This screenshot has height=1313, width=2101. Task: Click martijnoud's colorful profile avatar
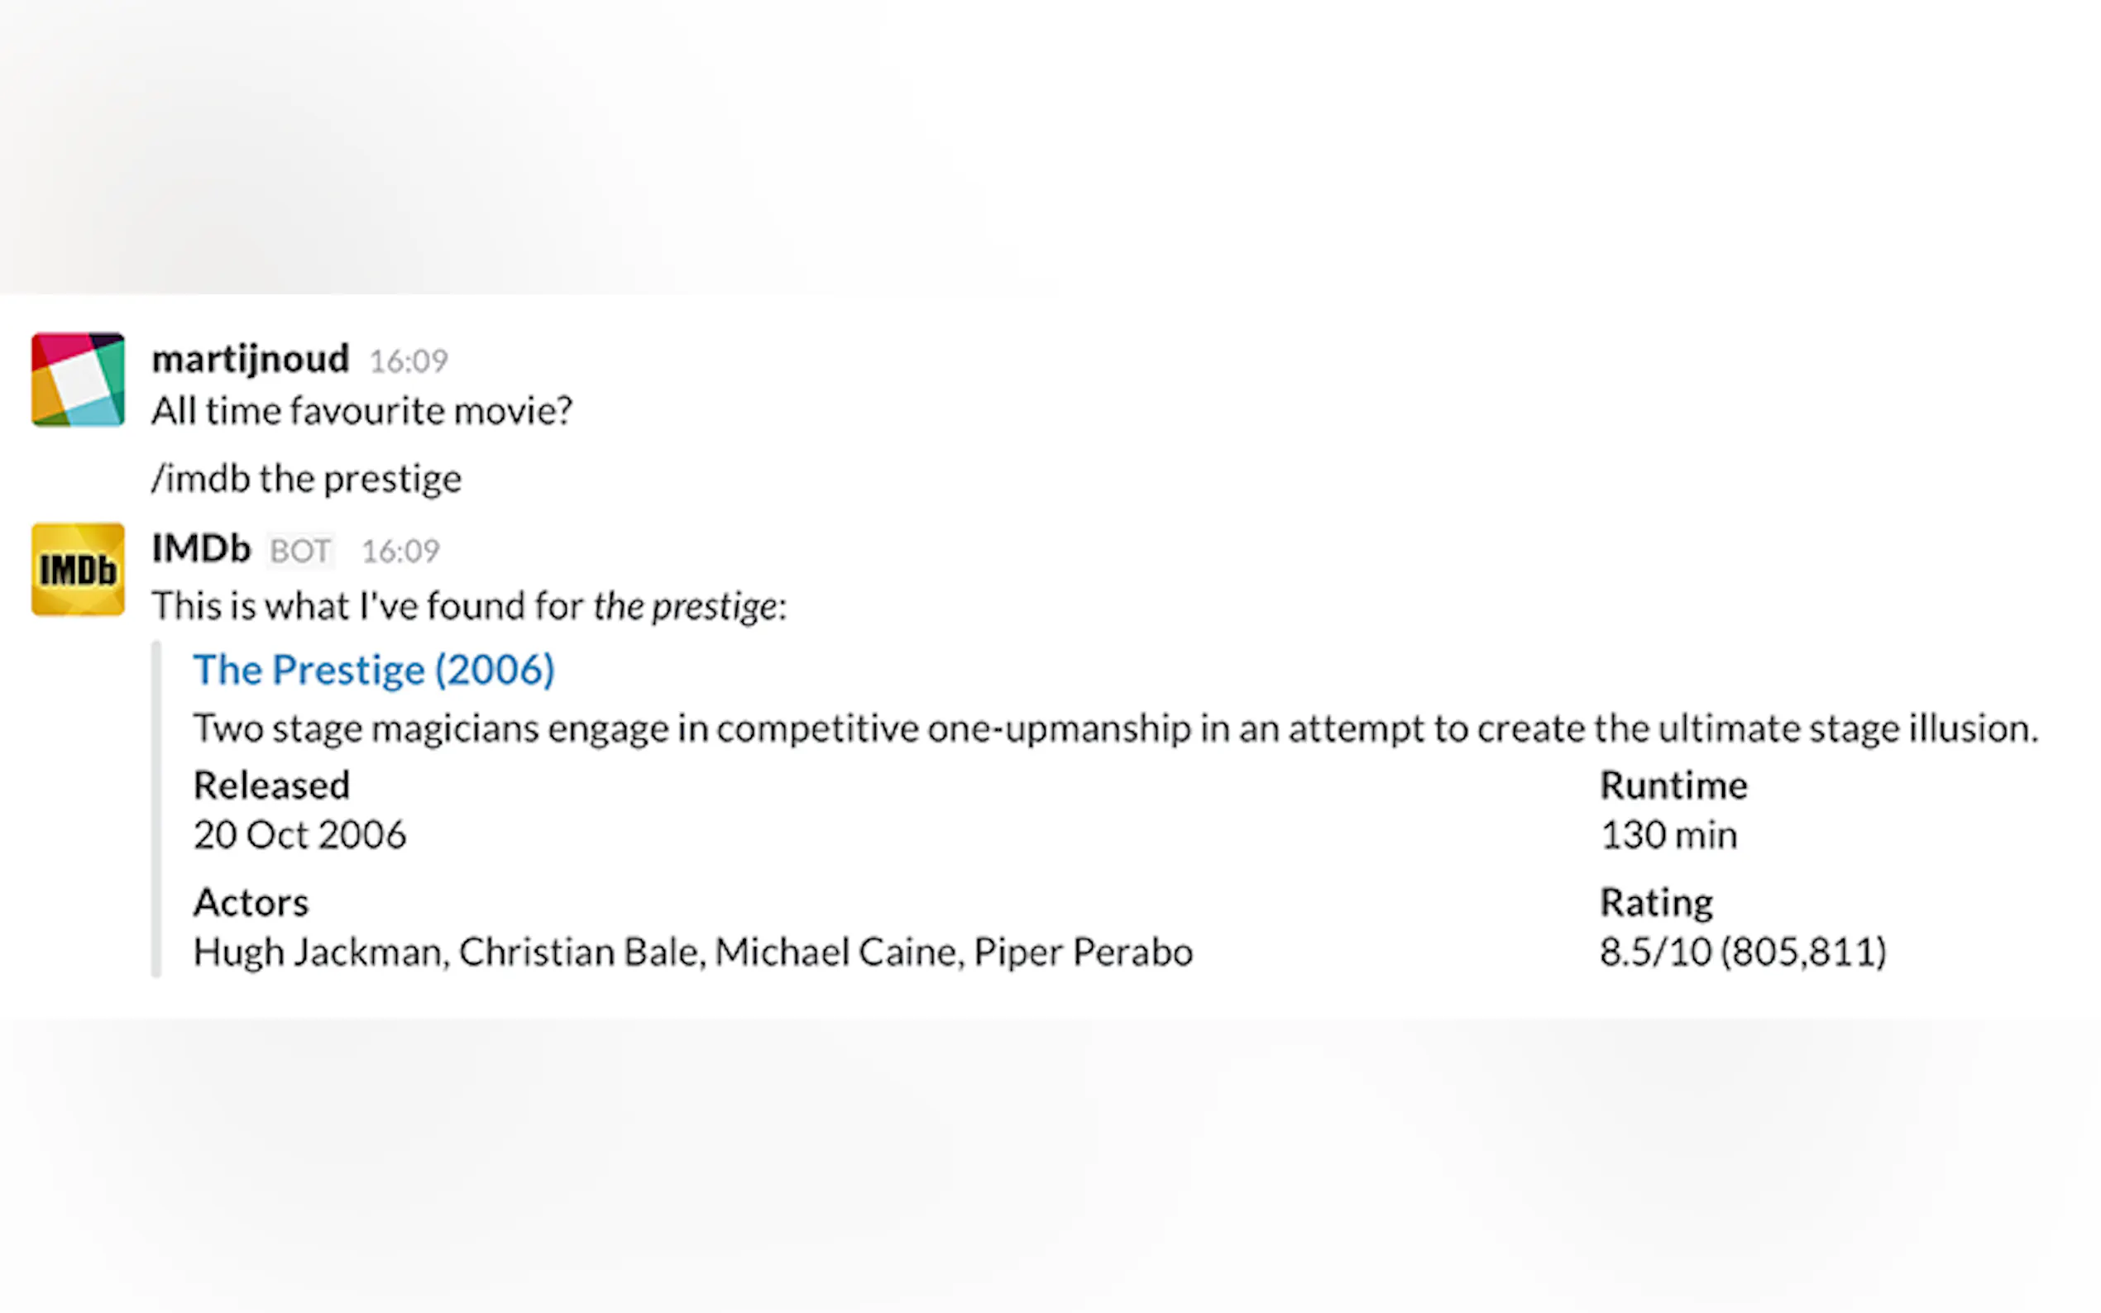tap(79, 380)
